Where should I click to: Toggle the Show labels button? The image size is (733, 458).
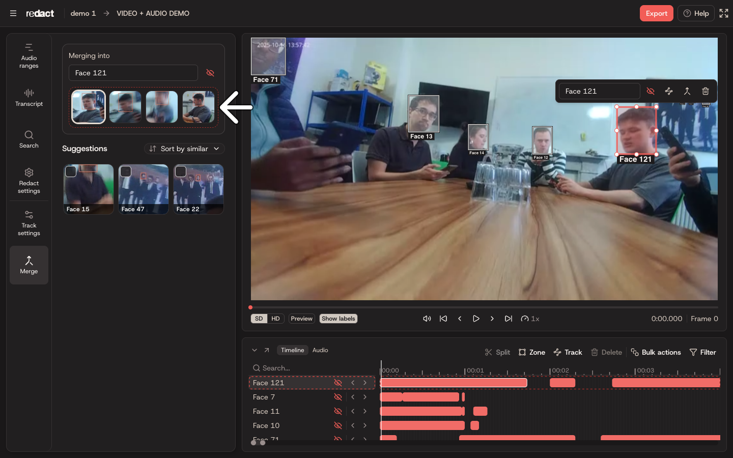click(339, 319)
